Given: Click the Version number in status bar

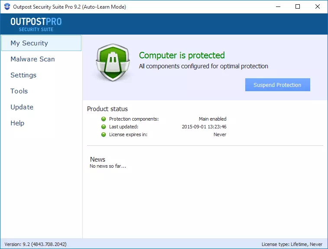Looking at the screenshot, I should [36, 244].
